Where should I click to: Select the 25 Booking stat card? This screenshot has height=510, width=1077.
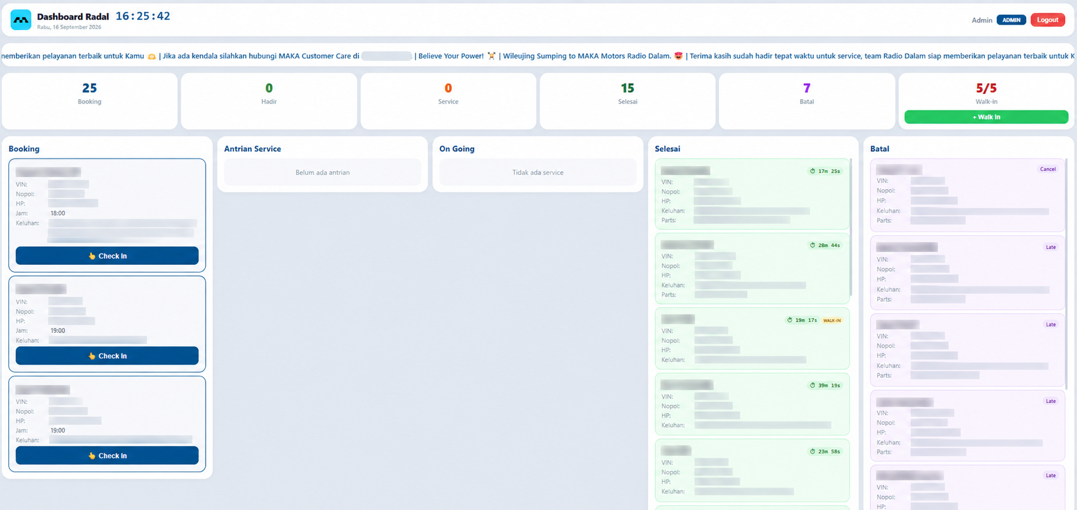pos(90,101)
